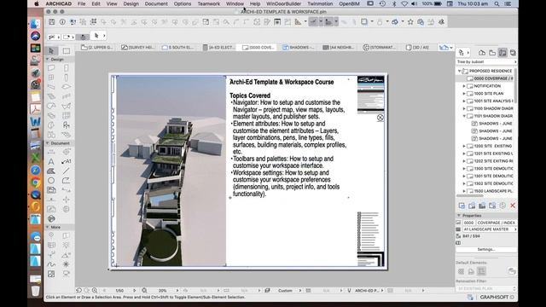Screen dimensions: 546x307
Task: Select the Object (chair) tool
Action: tap(66, 125)
